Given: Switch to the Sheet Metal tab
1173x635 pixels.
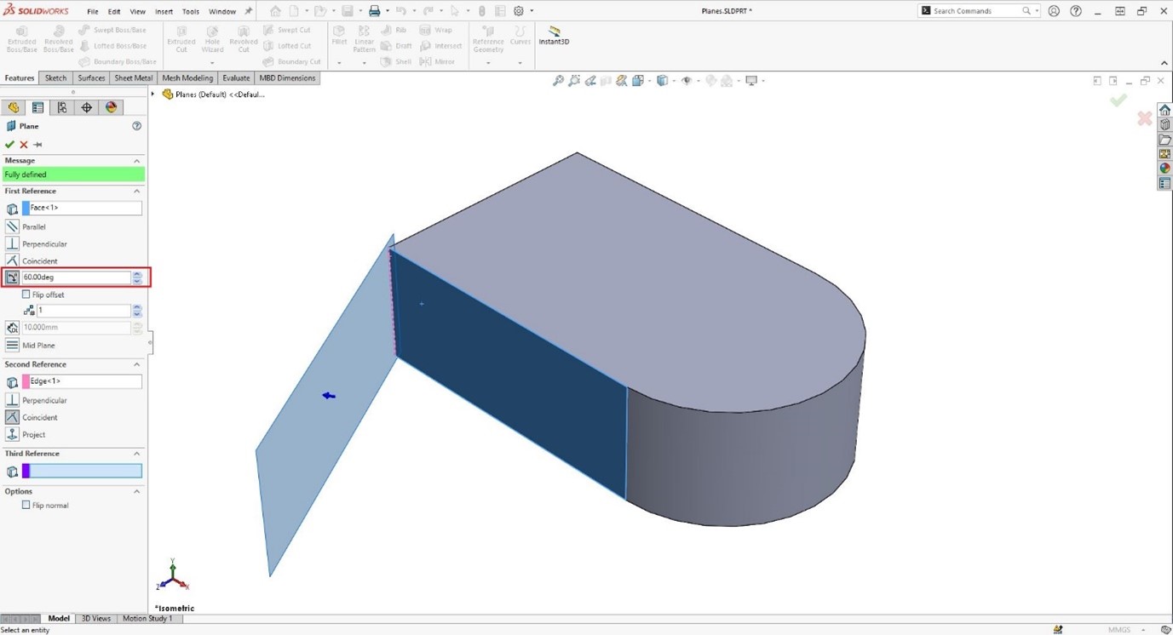Looking at the screenshot, I should tap(133, 77).
